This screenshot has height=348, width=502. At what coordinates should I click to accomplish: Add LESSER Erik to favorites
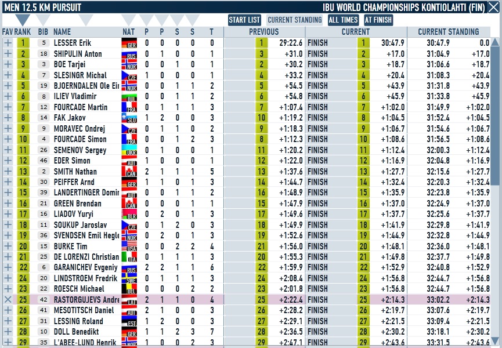click(8, 43)
